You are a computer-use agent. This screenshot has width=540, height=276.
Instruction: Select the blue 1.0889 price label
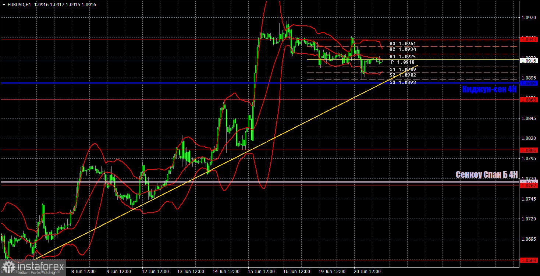[x=529, y=84]
